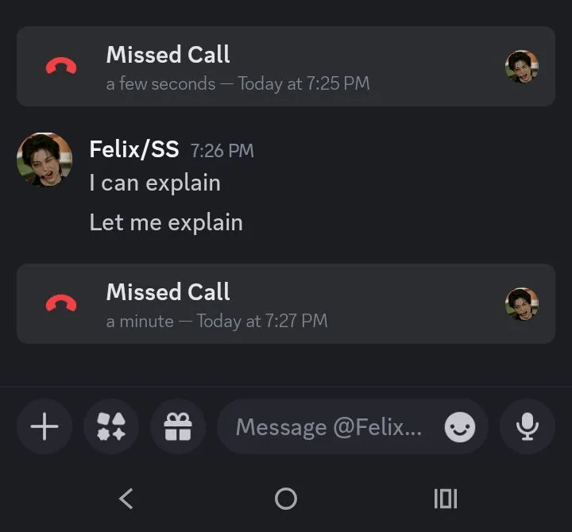Select the "Let me explain" message
Viewport: 572px width, 532px height.
pyautogui.click(x=166, y=222)
